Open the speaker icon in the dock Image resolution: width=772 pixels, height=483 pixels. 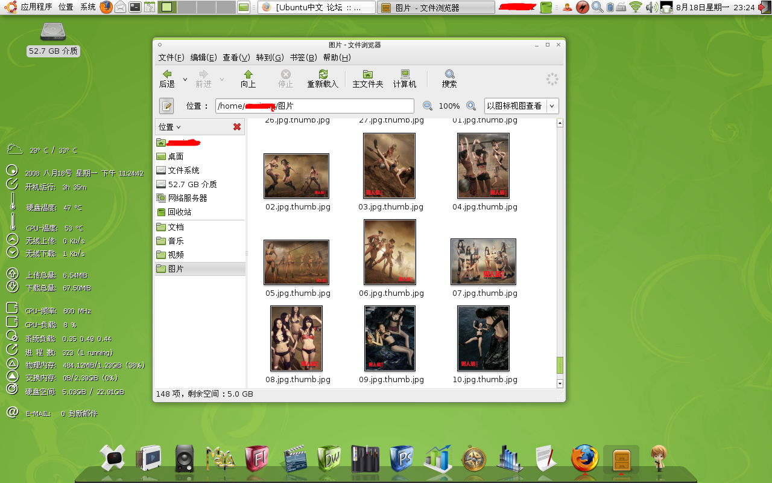(x=185, y=459)
